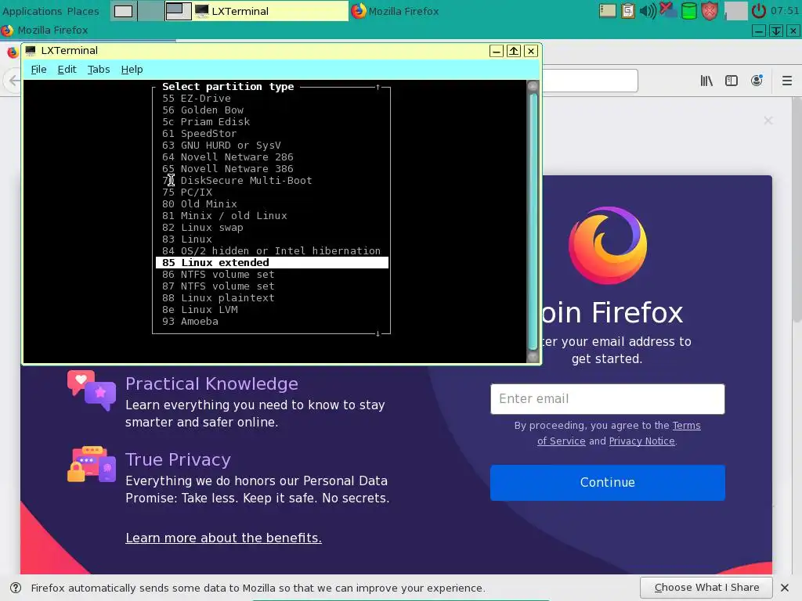Click the green disk cylinder tray icon
The image size is (802, 601).
(689, 11)
